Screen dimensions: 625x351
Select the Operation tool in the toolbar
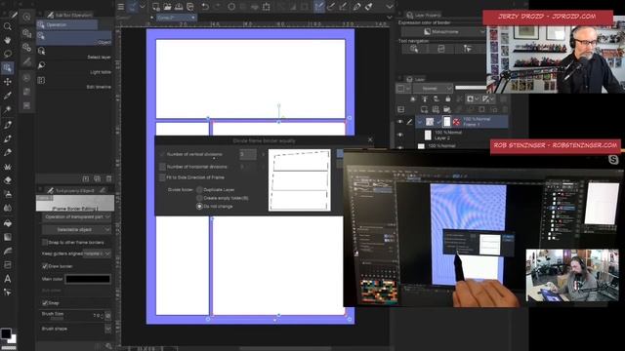click(x=7, y=67)
